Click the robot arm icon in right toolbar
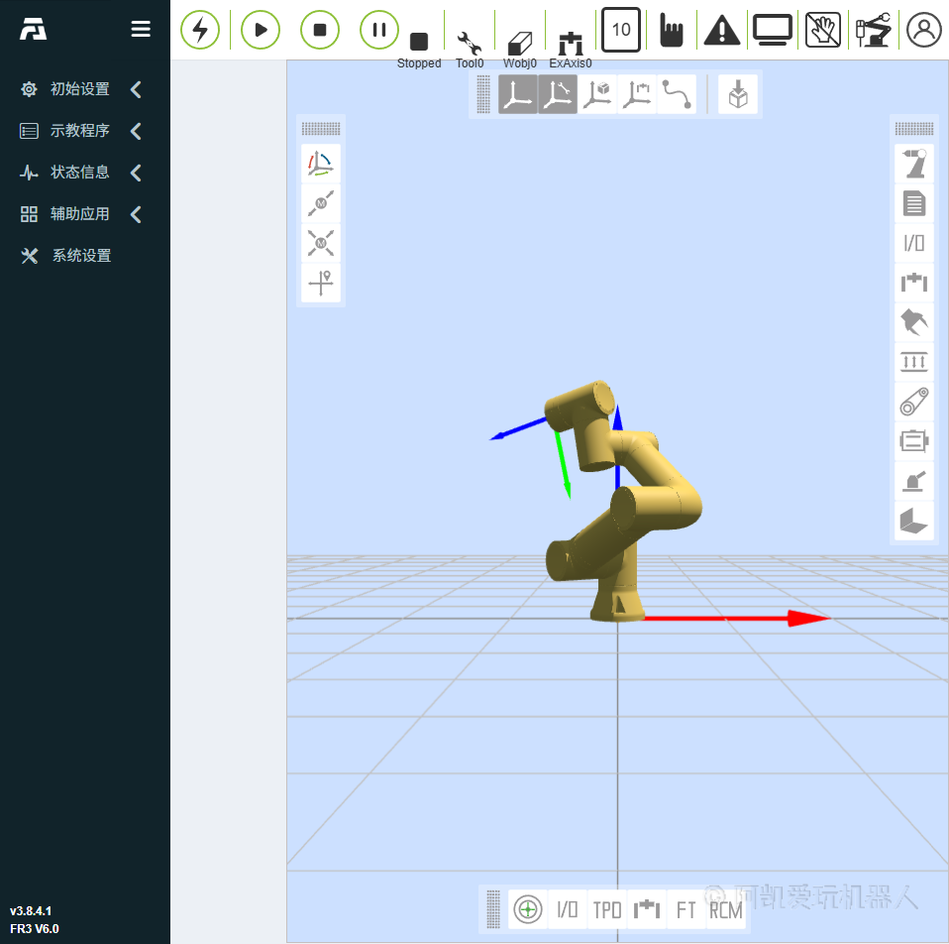949x944 pixels. (x=913, y=165)
